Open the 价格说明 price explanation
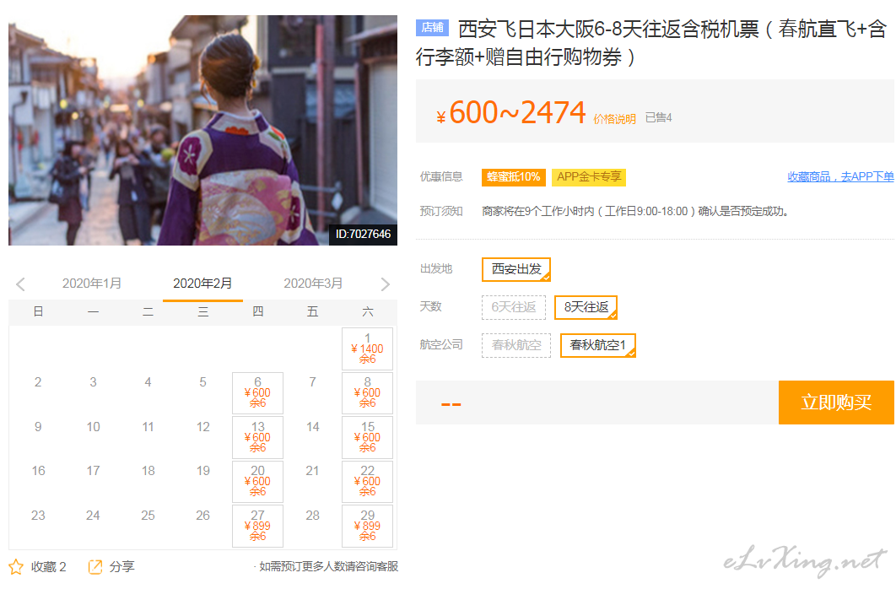The width and height of the screenshot is (896, 589). tap(614, 119)
